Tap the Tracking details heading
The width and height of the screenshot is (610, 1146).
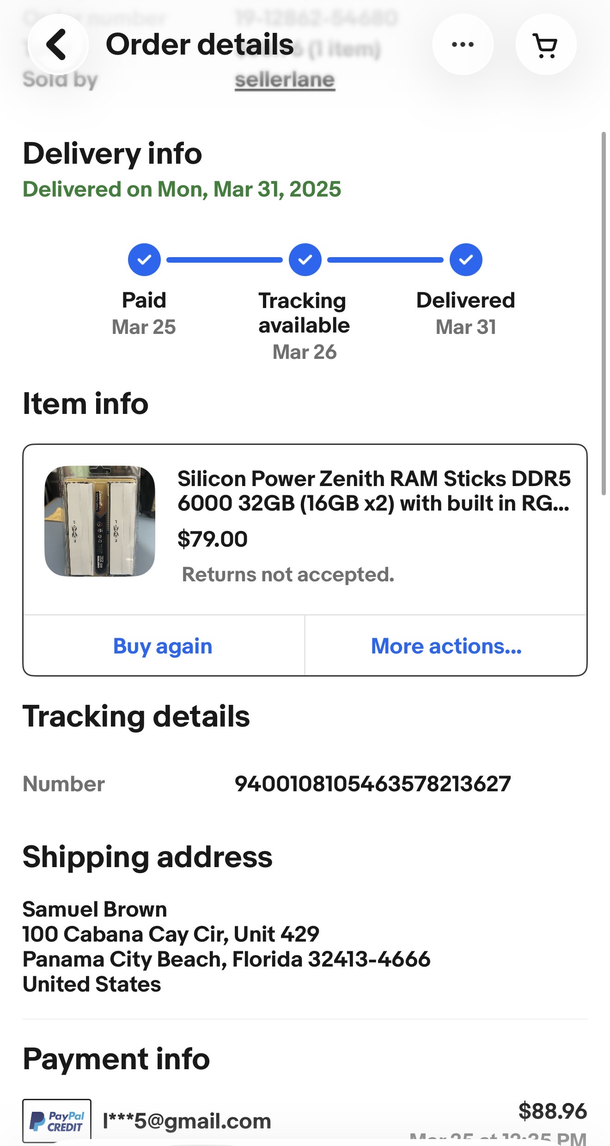pyautogui.click(x=136, y=716)
